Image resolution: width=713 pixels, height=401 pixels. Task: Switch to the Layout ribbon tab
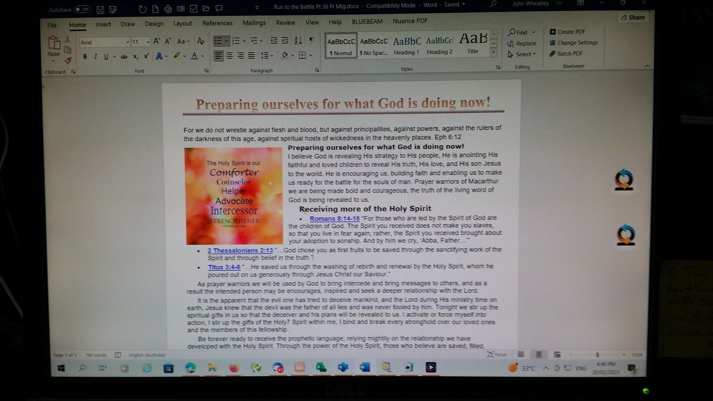pos(183,24)
